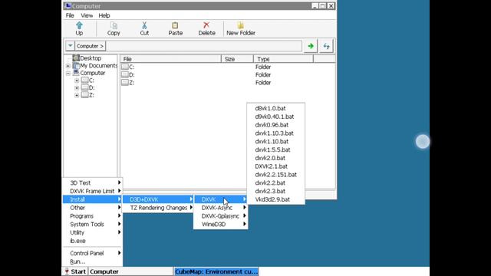Open the DXVK-Async submenu
The height and width of the screenshot is (276, 491).
[x=221, y=208]
